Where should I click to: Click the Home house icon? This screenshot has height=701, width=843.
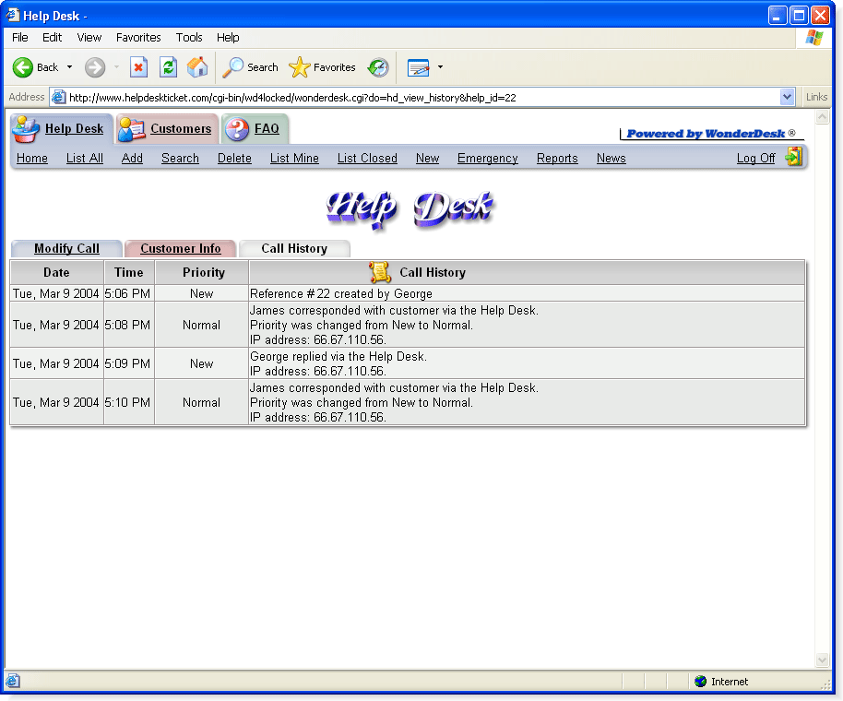coord(197,67)
